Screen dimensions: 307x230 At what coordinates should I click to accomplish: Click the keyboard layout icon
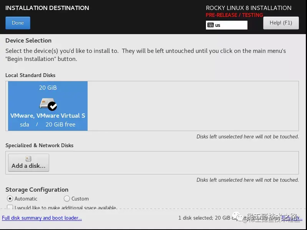(x=211, y=25)
